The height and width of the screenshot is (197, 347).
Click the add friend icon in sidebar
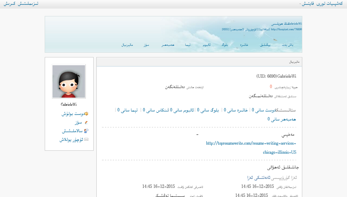(86, 114)
